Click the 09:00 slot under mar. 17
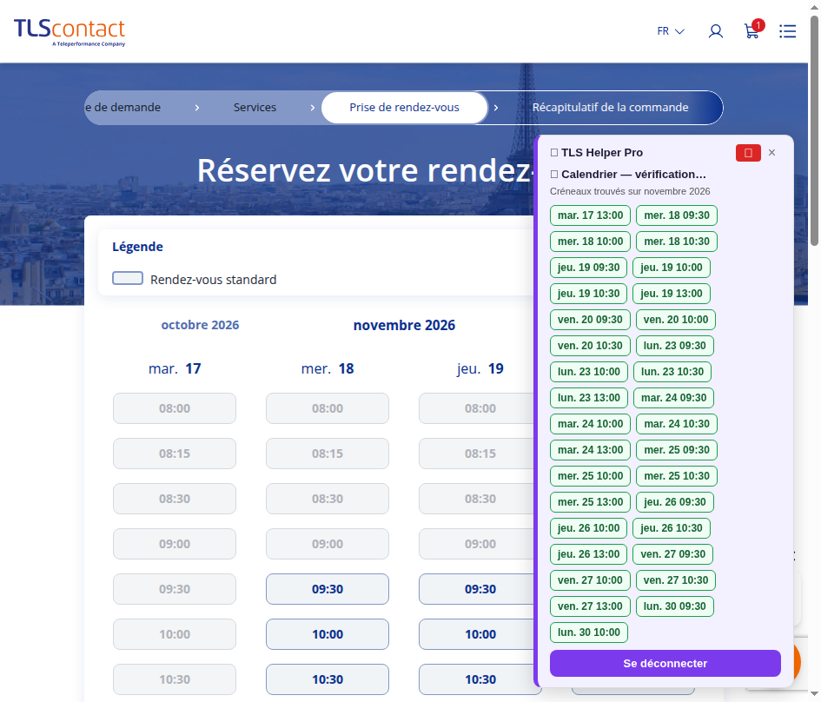Viewport: 821px width, 702px height. click(175, 544)
